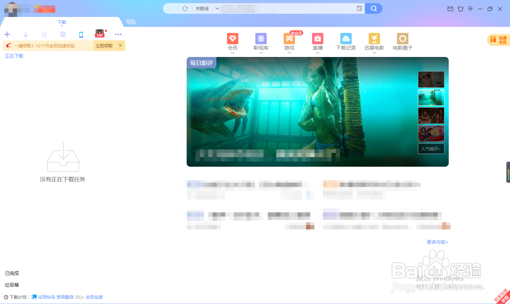This screenshot has height=304, width=510.
Task: Click the delete task trash icon
Action: point(63,34)
